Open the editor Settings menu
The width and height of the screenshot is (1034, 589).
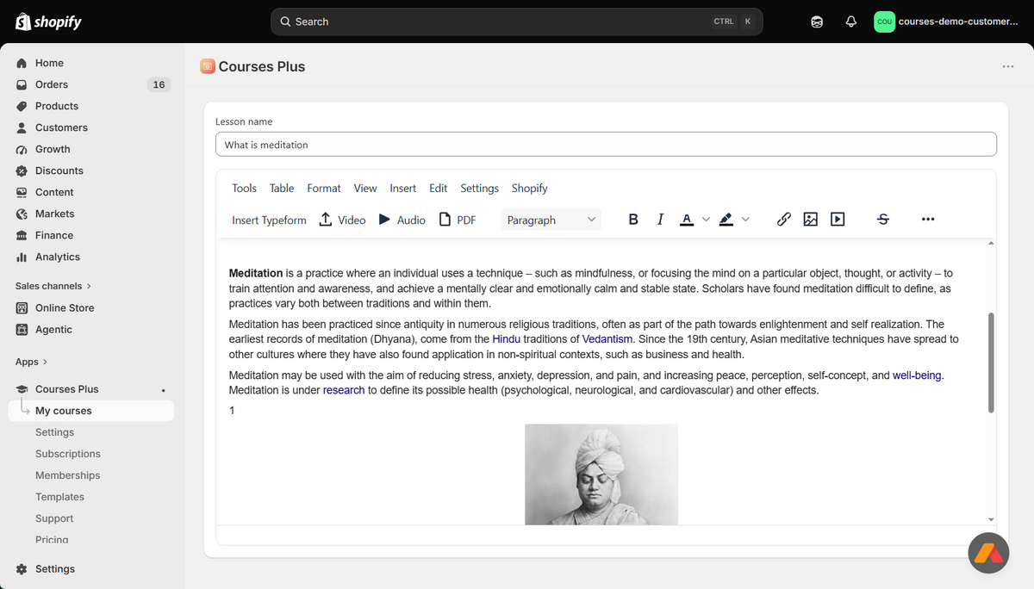(x=480, y=188)
